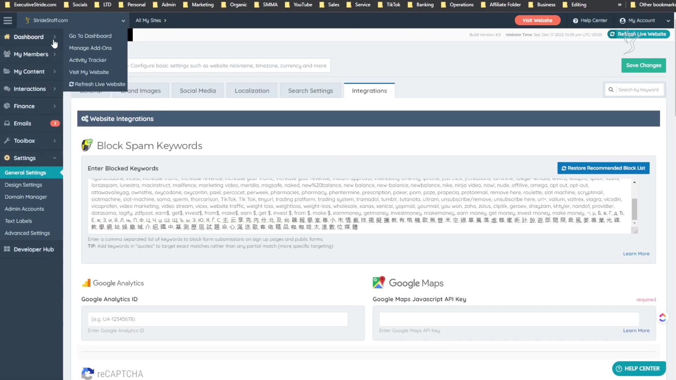Click the Save Changes button
The image size is (676, 380).
tap(643, 65)
